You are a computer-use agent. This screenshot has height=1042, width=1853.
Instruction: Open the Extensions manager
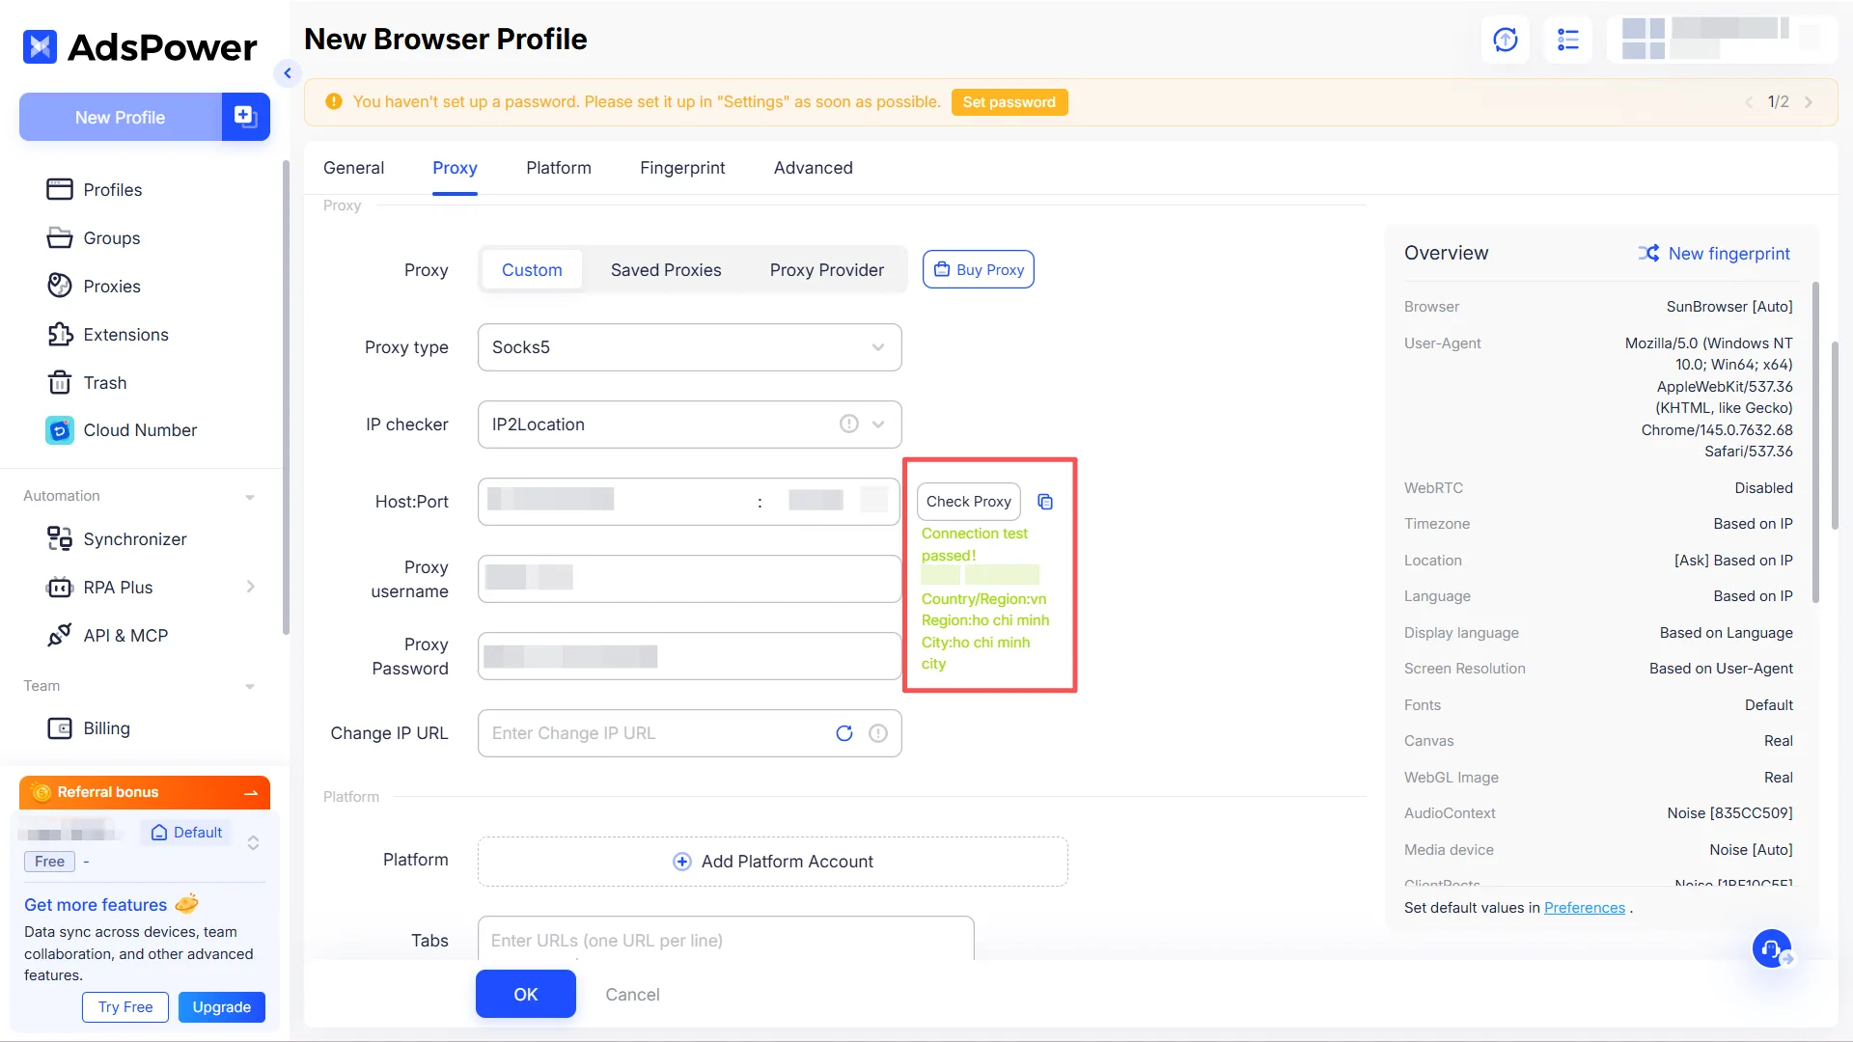[x=126, y=335]
